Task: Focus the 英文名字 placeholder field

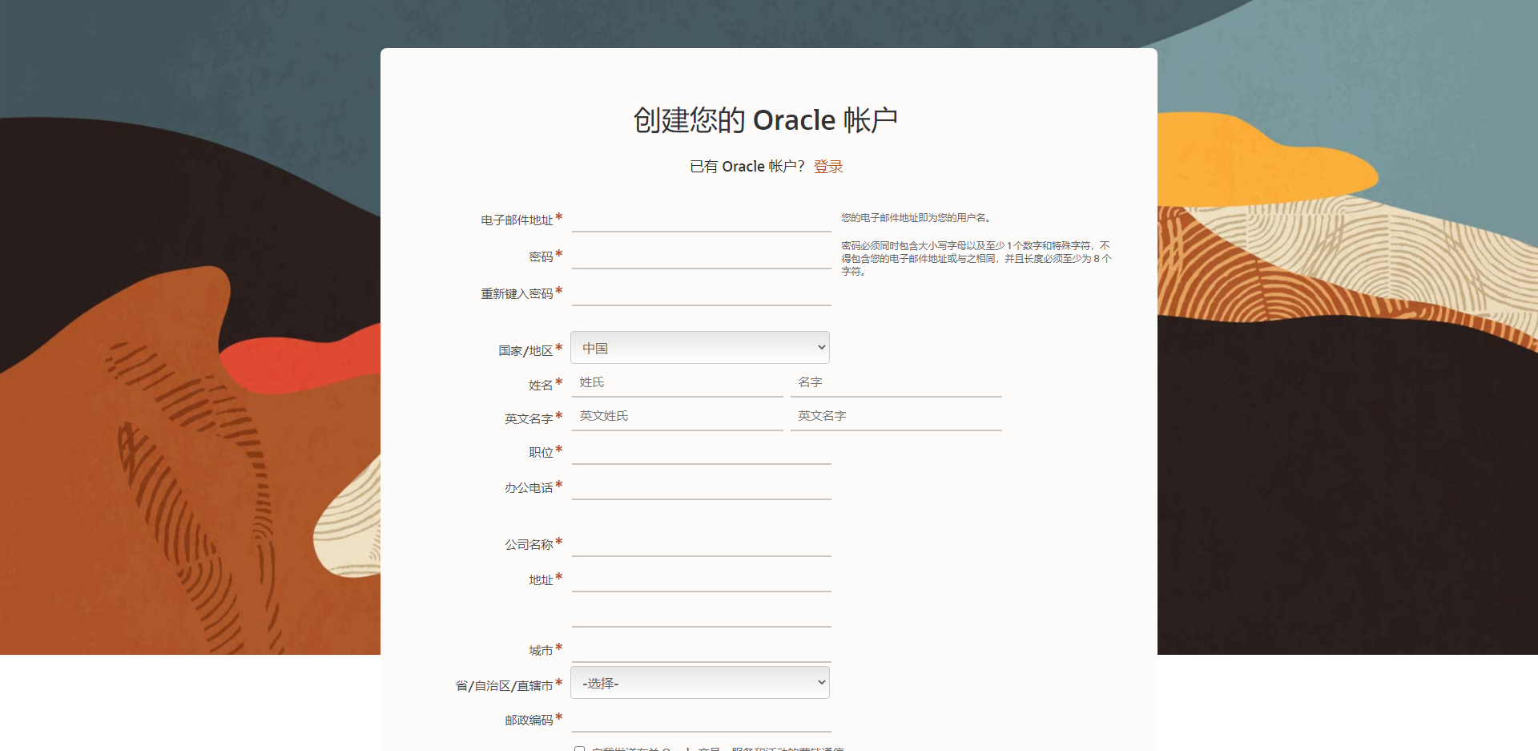Action: (x=896, y=417)
